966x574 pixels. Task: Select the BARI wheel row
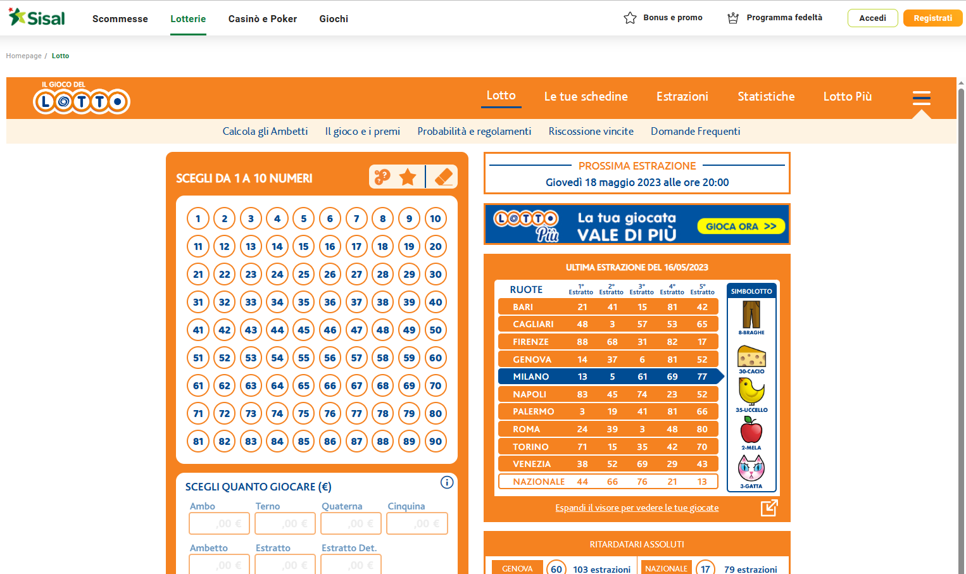pos(608,307)
